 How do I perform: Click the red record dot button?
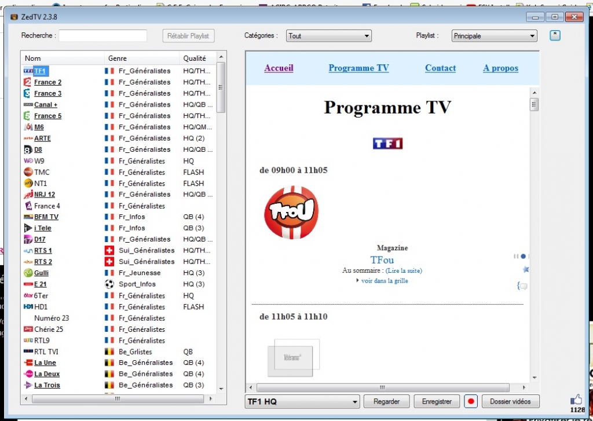click(x=471, y=401)
